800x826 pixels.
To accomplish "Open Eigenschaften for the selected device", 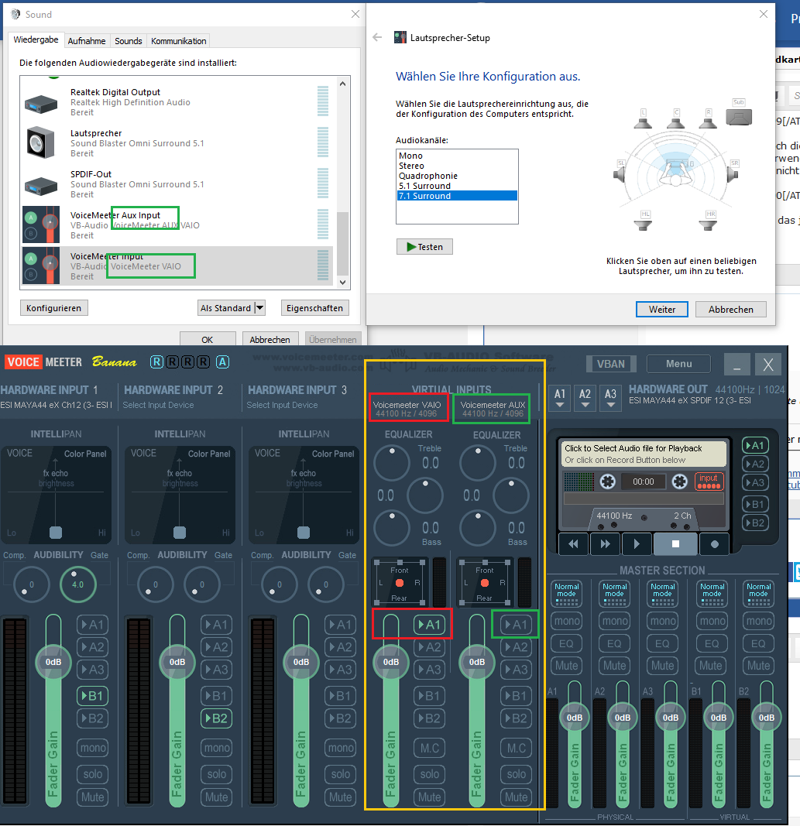I will [x=314, y=308].
